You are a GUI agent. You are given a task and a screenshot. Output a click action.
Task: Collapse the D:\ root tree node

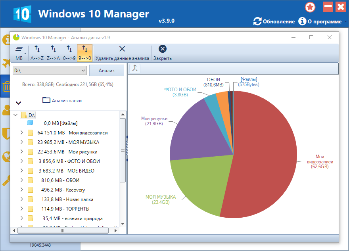click(15, 115)
